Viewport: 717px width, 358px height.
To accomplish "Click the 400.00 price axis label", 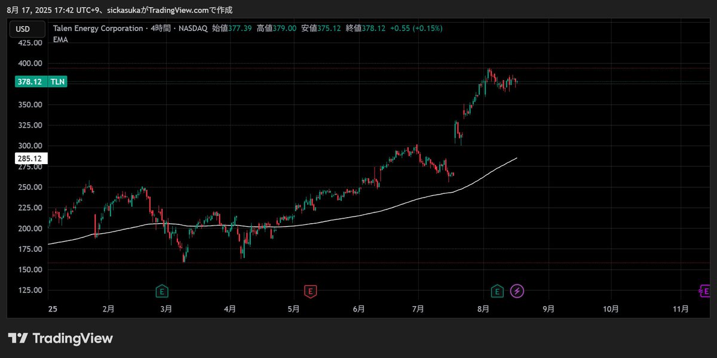I will click(x=29, y=63).
